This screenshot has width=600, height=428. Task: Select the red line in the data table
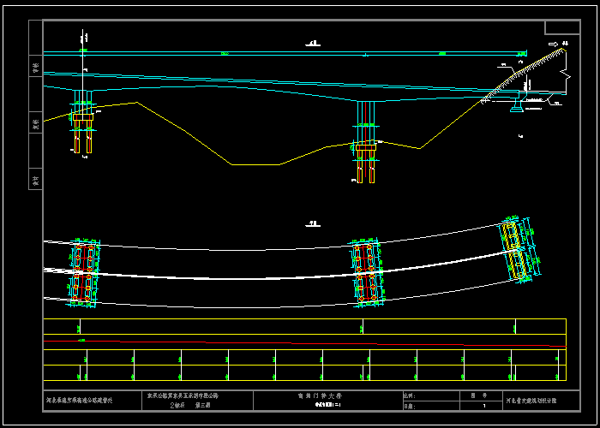tap(257, 342)
